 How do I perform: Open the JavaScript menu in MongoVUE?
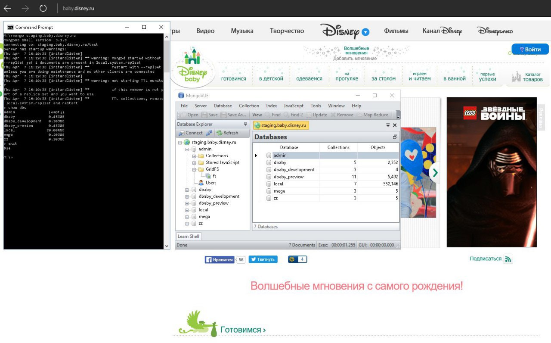tap(294, 106)
